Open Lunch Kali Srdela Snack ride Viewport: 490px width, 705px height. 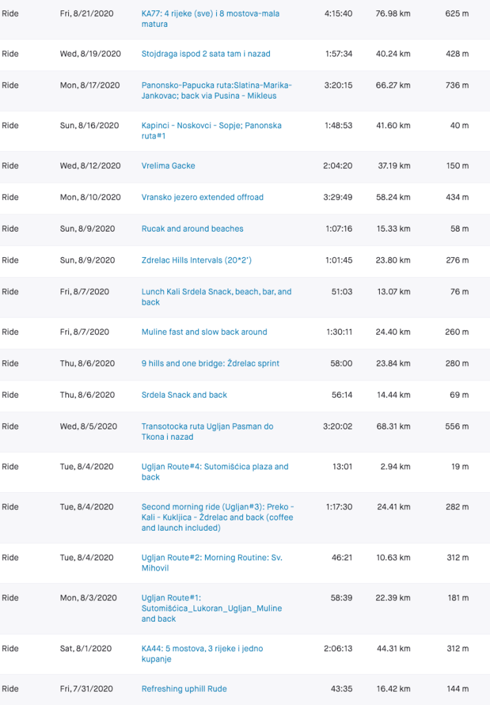tap(216, 292)
